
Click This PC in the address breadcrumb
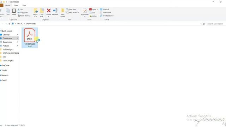coord(20,24)
